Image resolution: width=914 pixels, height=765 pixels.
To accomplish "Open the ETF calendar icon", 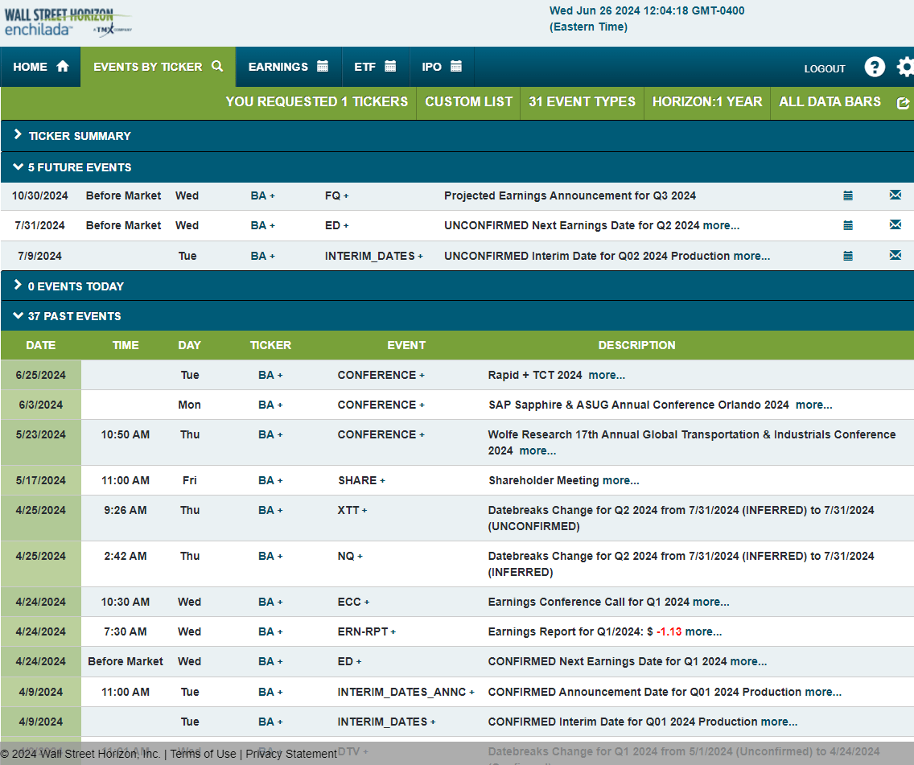I will coord(390,67).
